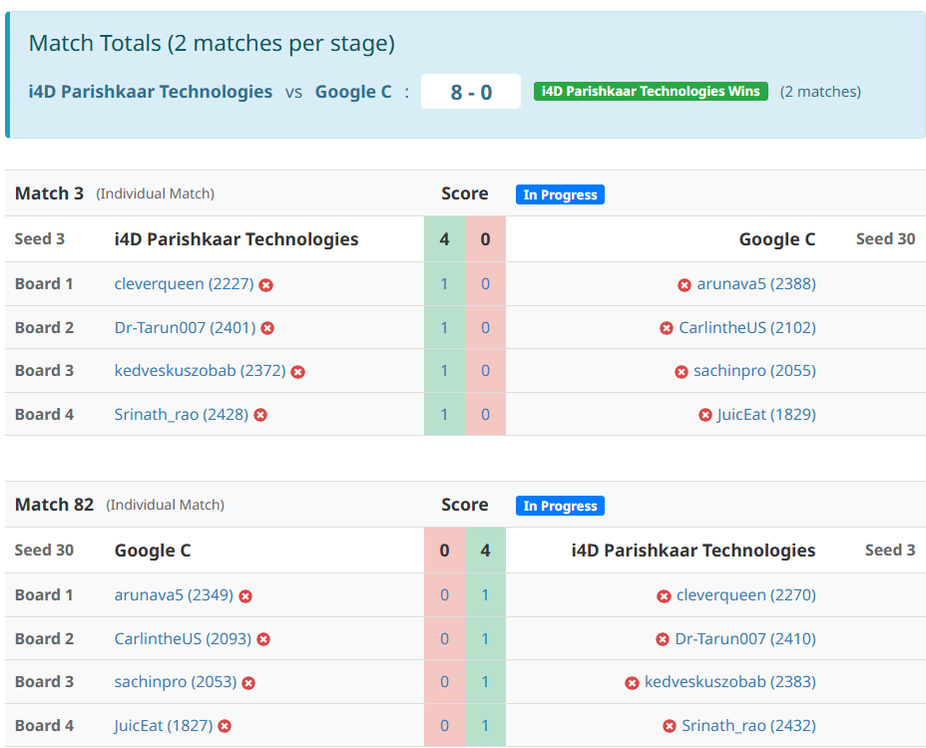Open cleverqueen (2270) player profile
Image resolution: width=926 pixels, height=748 pixels.
[745, 595]
